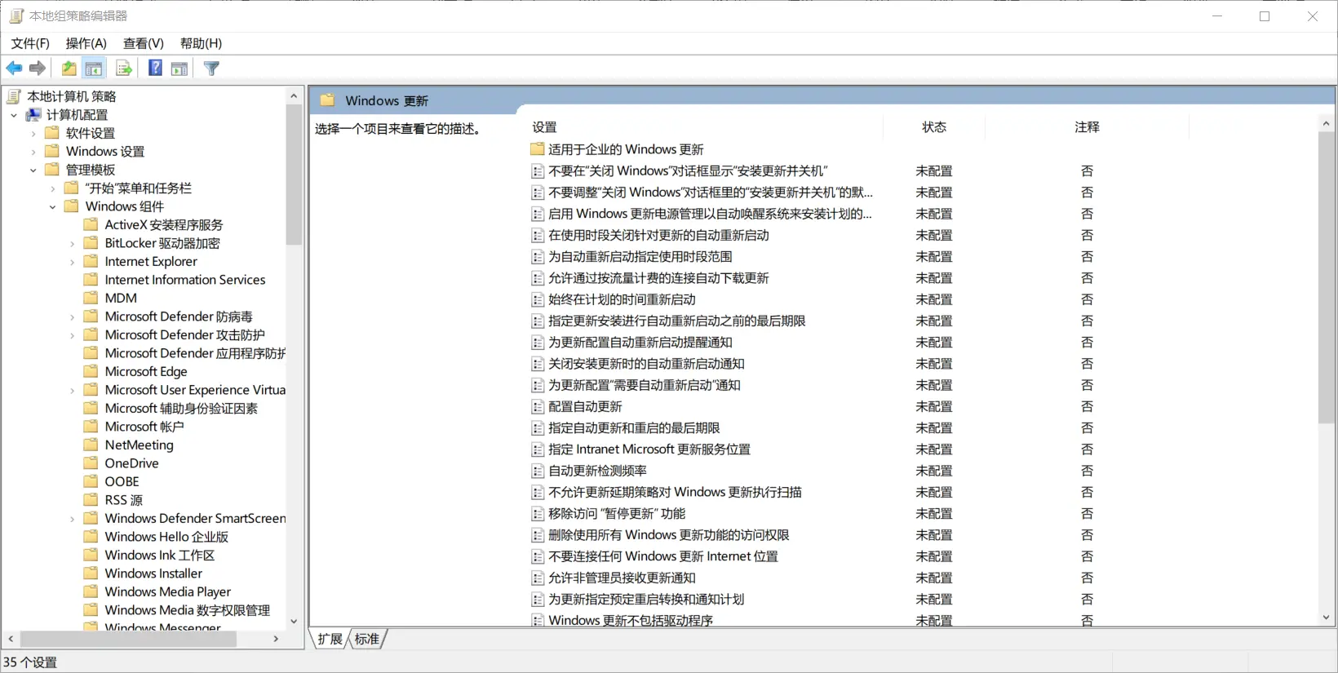Expand the Internet Explorer node
The width and height of the screenshot is (1338, 673).
(73, 262)
